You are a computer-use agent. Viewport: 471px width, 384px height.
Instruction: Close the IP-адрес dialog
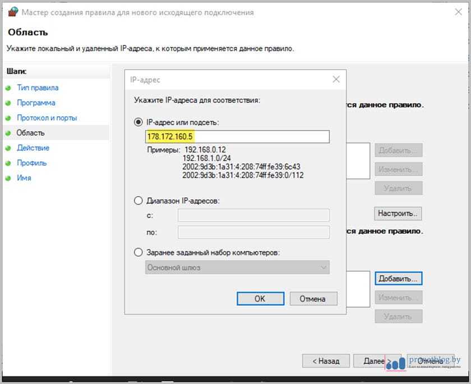(x=336, y=80)
